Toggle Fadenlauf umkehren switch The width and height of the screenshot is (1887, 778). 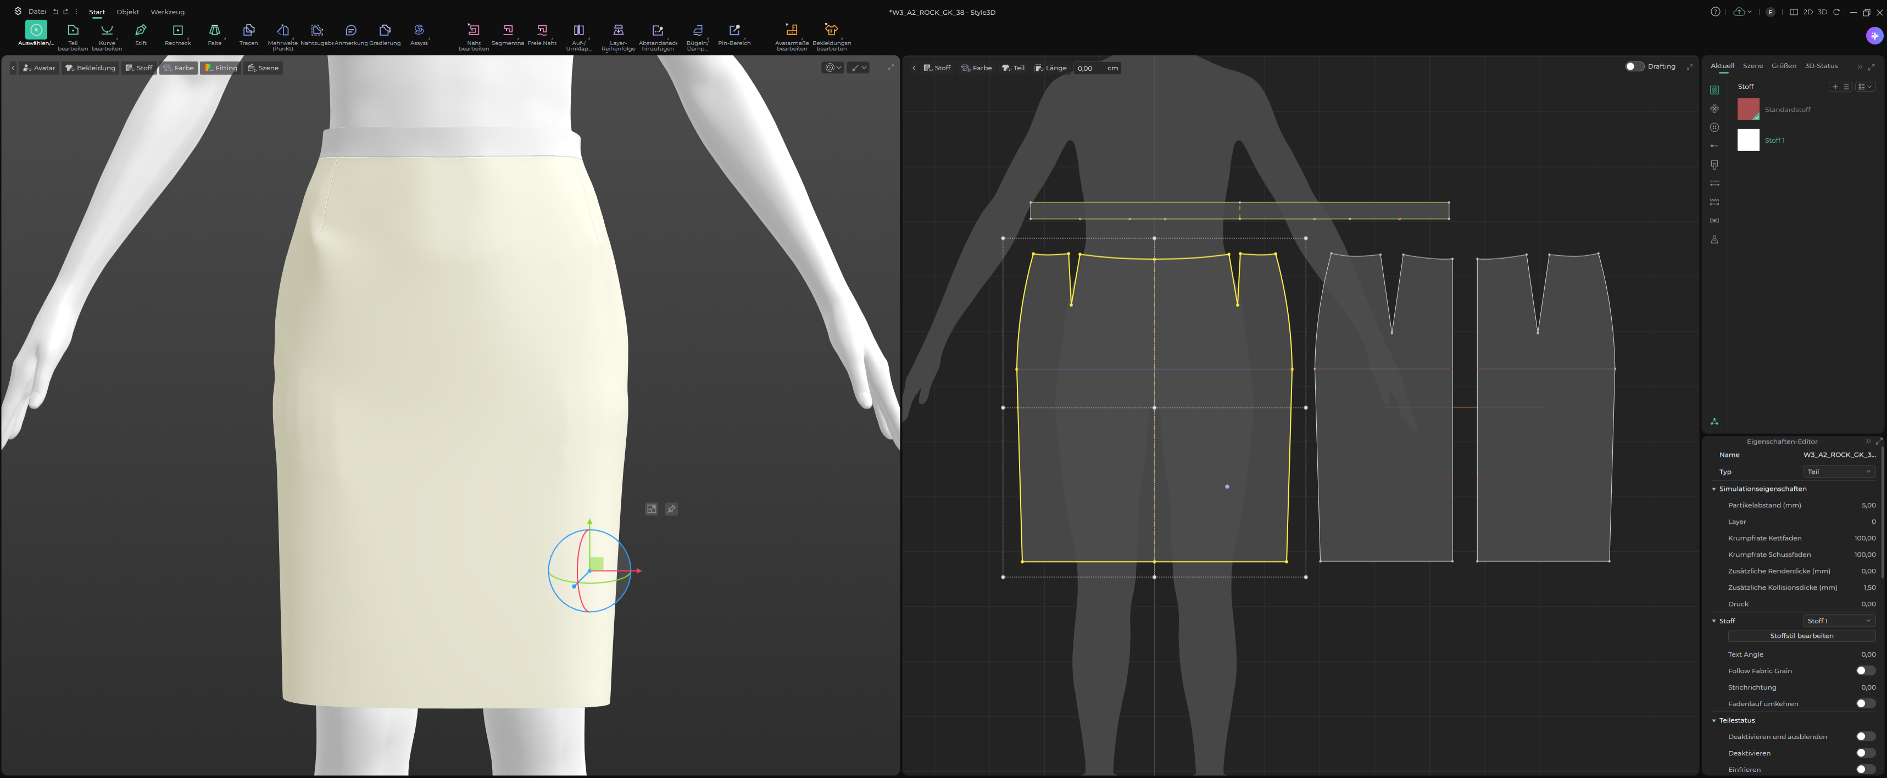point(1865,703)
